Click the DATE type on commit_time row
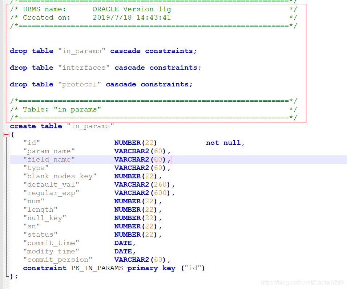The image size is (347, 289). [123, 243]
